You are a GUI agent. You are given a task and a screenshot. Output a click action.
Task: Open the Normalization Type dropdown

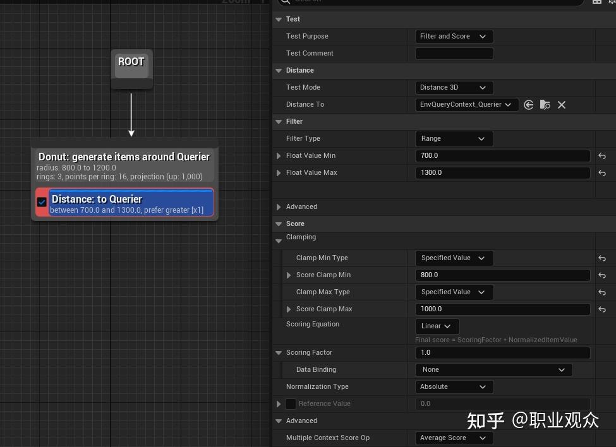click(x=454, y=386)
